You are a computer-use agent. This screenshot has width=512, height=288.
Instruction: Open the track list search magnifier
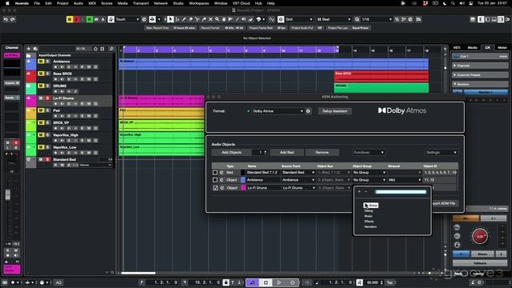coord(111,49)
